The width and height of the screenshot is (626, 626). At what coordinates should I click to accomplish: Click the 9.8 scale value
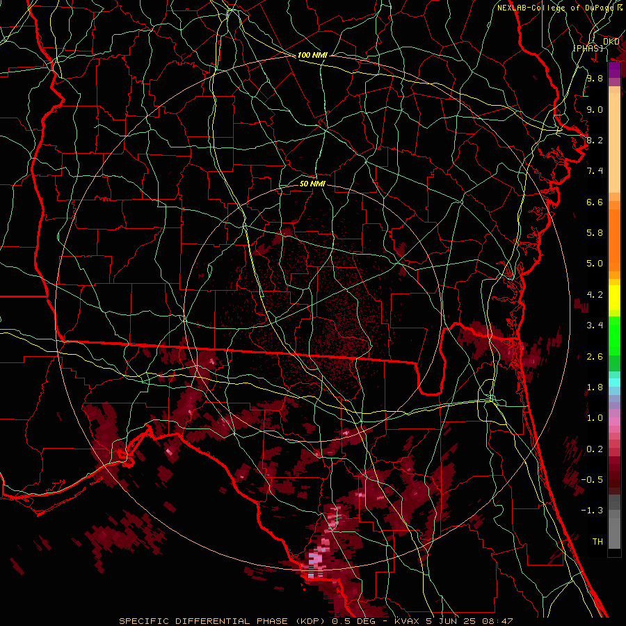[x=595, y=78]
